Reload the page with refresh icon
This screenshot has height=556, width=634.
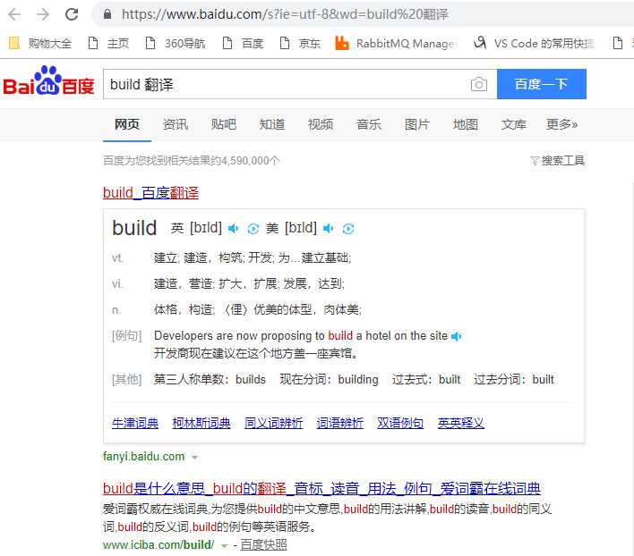(x=72, y=14)
